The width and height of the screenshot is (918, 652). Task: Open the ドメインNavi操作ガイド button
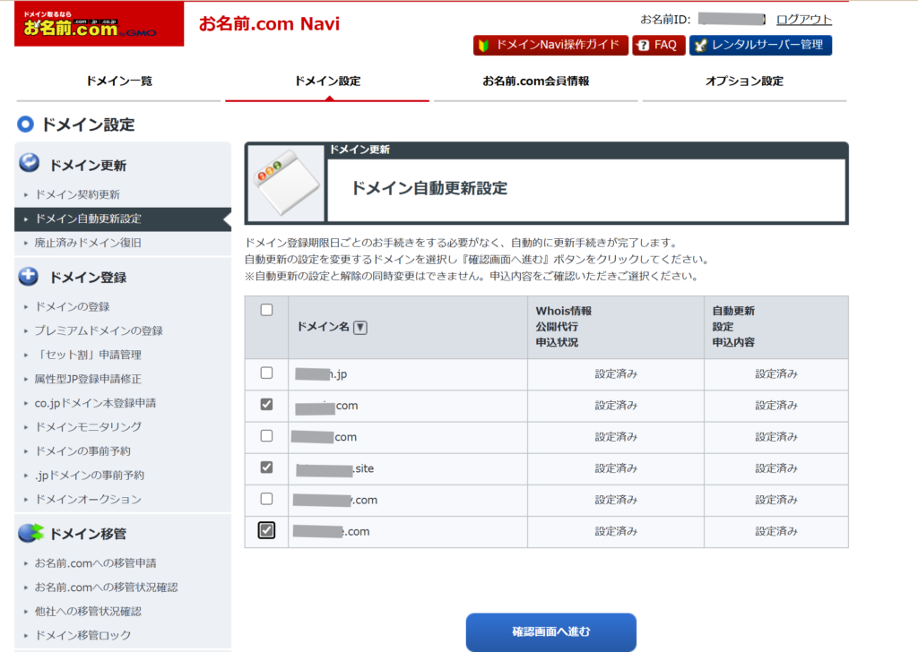pyautogui.click(x=551, y=45)
